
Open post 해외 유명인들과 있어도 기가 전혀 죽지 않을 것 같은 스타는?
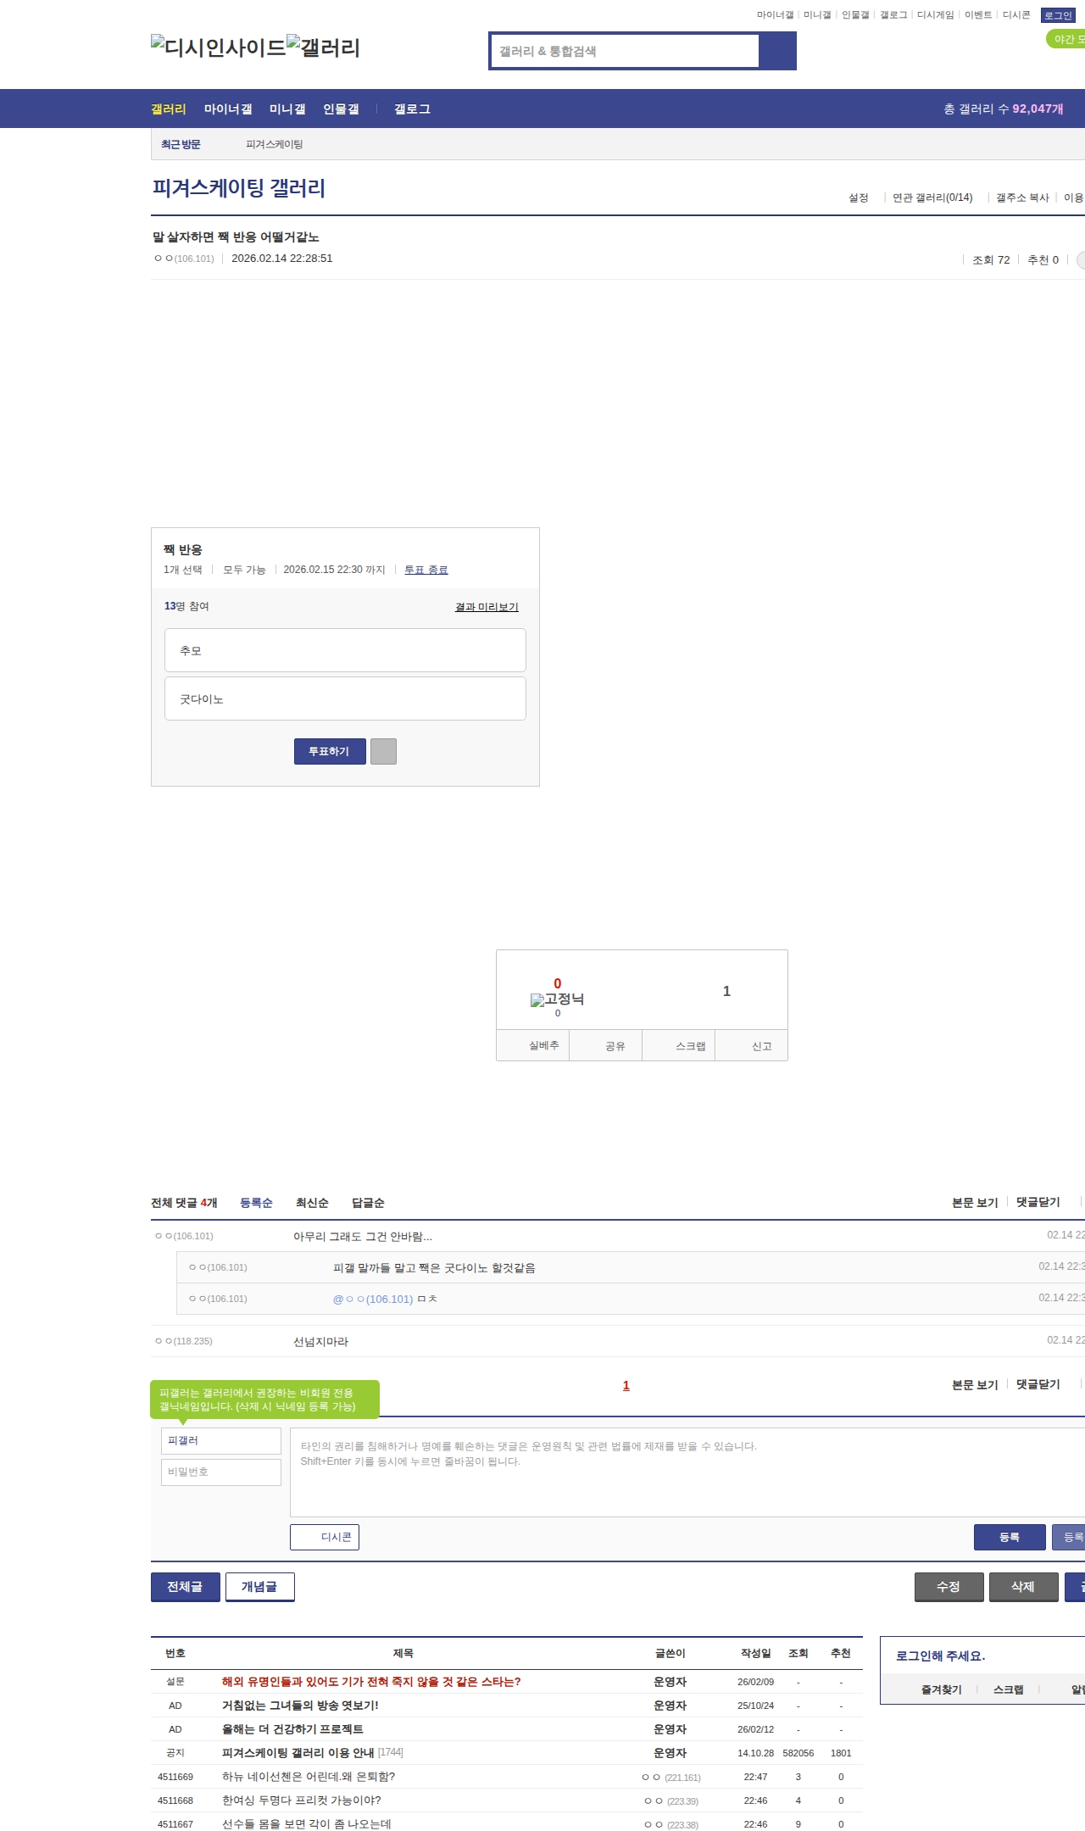tap(371, 1682)
